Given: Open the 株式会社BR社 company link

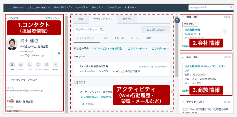Looking at the screenshot, I should (x=192, y=29).
